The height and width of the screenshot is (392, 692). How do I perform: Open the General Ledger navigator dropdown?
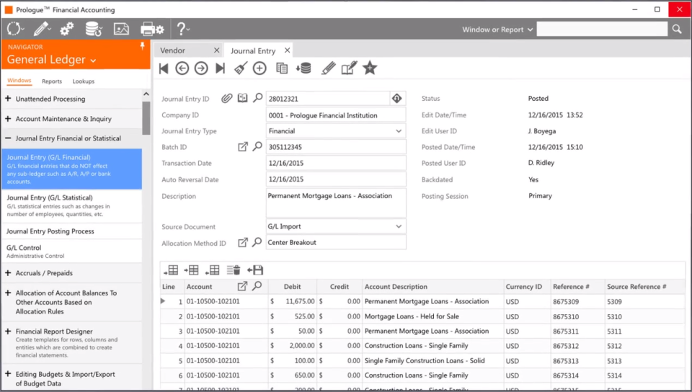[51, 60]
